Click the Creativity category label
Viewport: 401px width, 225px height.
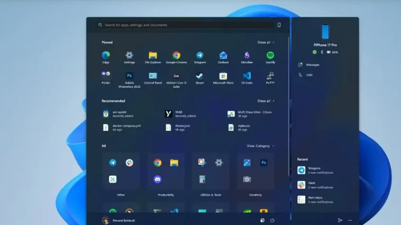[x=255, y=195]
